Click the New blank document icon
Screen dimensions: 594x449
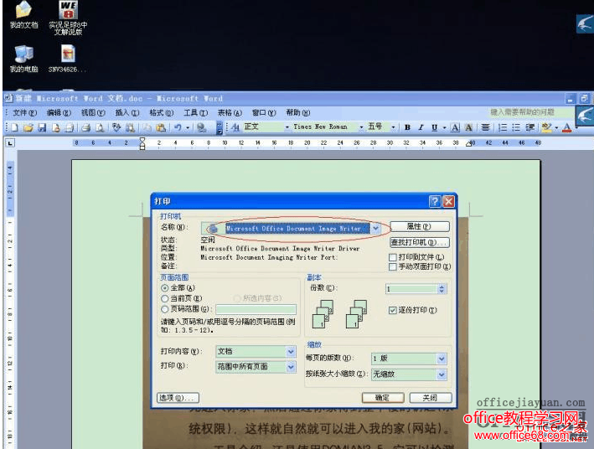tap(14, 127)
